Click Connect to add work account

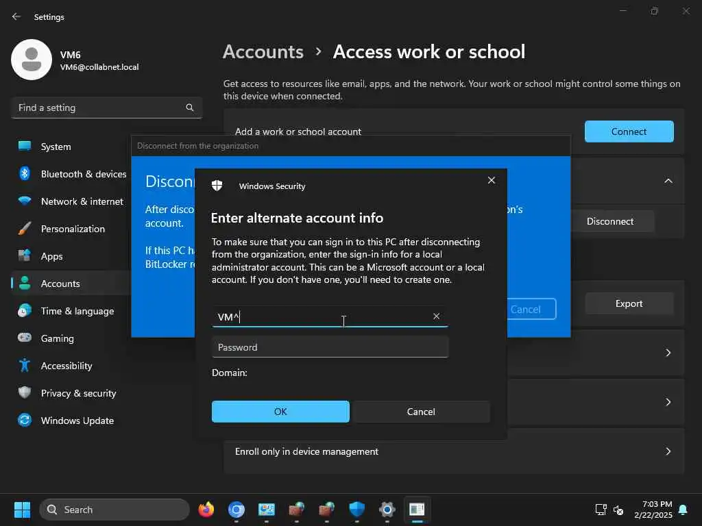coord(629,131)
